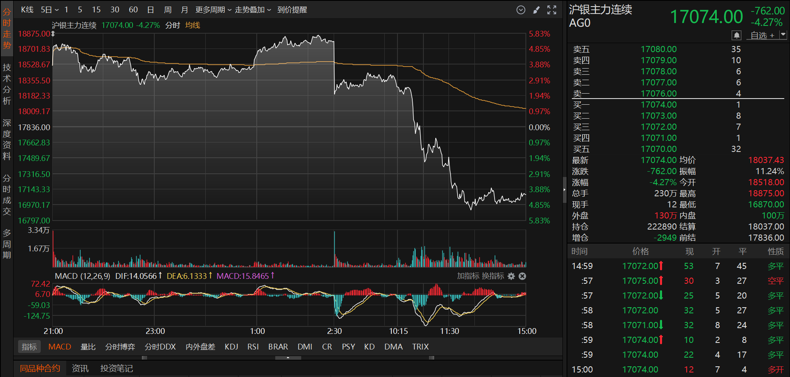The height and width of the screenshot is (377, 790).
Task: Click the 到价提醒 price alert button
Action: pyautogui.click(x=292, y=10)
